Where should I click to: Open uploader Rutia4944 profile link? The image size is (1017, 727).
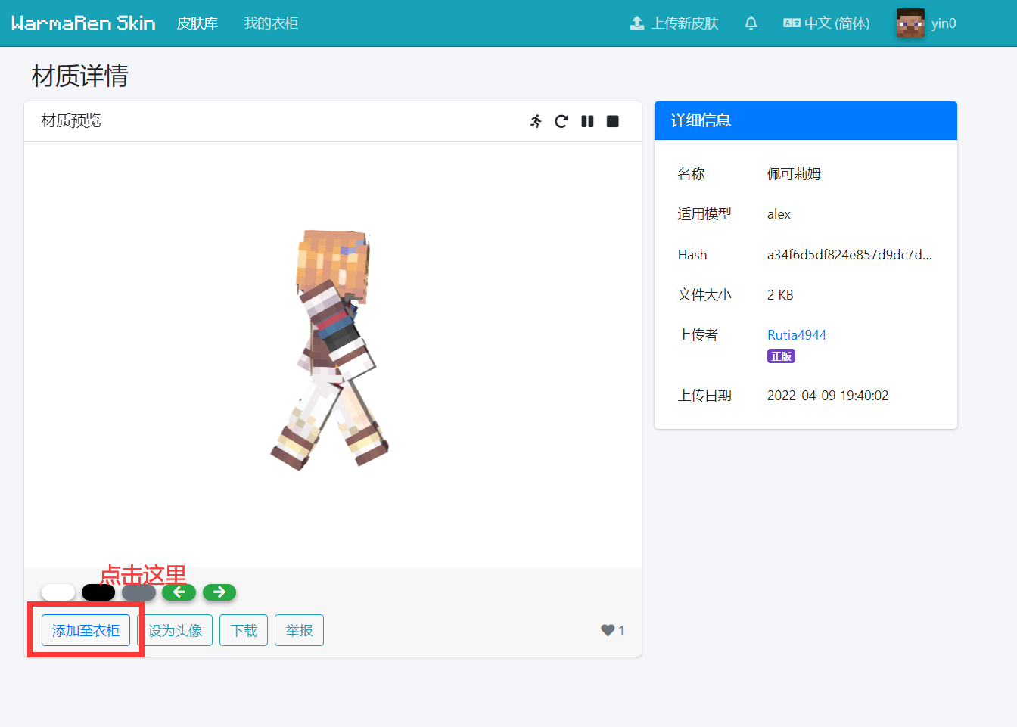tap(797, 335)
